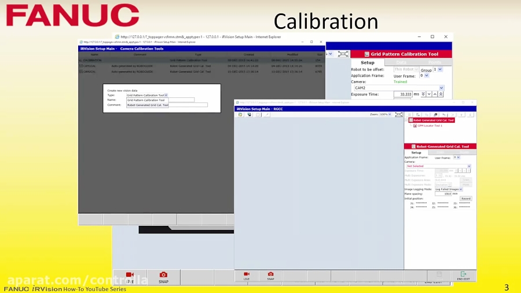The image size is (521, 293).
Task: Open User Frame dropdown in Robot-Generated tool
Action: point(458,158)
